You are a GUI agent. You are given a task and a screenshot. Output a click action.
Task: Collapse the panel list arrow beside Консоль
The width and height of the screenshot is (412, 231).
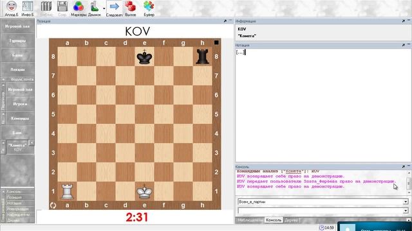3,192
